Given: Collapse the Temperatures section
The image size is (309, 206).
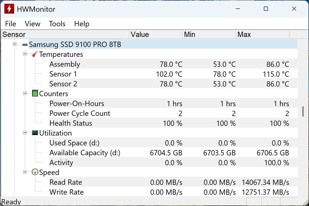Looking at the screenshot, I should click(x=24, y=54).
